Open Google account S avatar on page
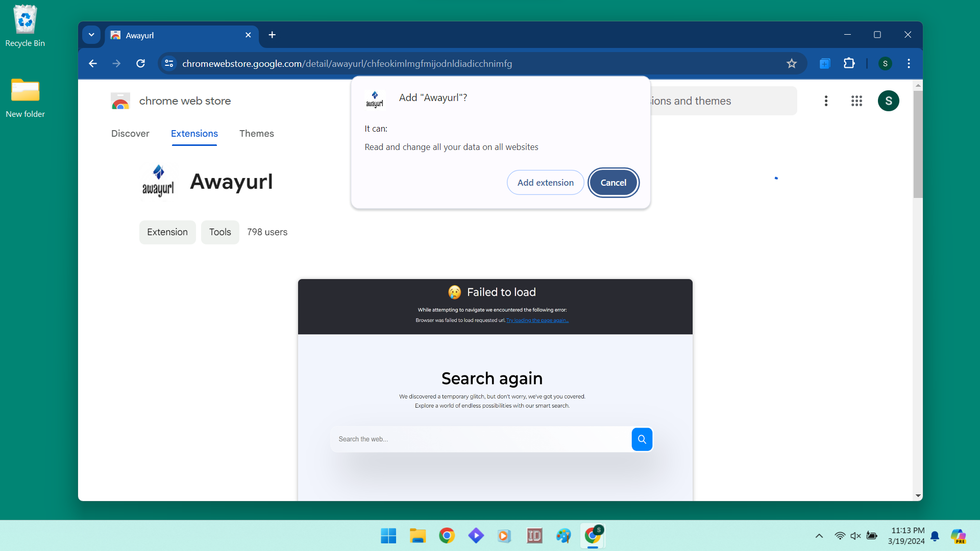 pyautogui.click(x=888, y=101)
